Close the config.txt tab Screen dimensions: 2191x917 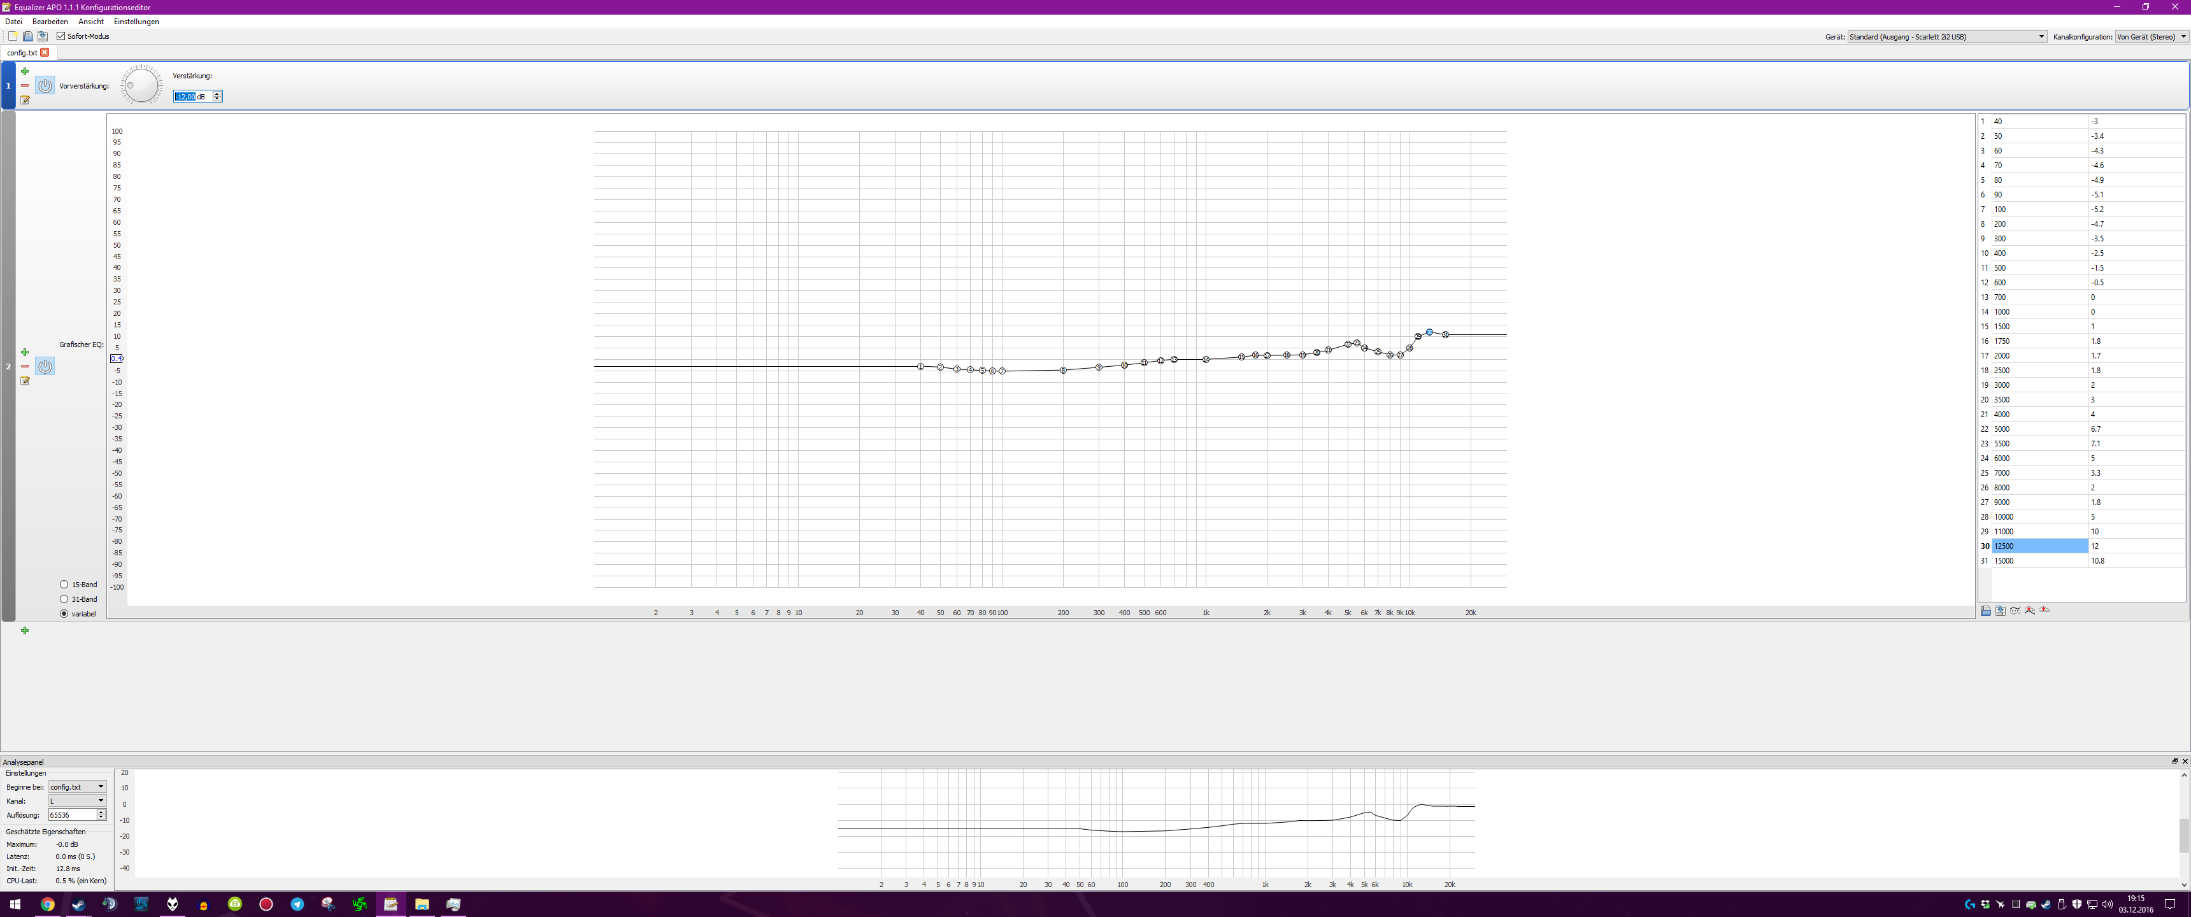pyautogui.click(x=45, y=53)
